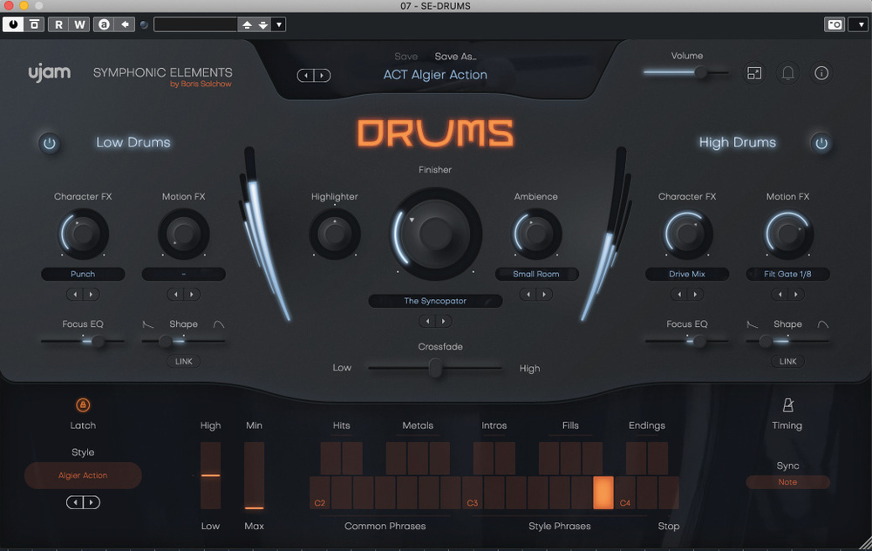
Task: Click the Timing icon above Sync
Action: (787, 406)
